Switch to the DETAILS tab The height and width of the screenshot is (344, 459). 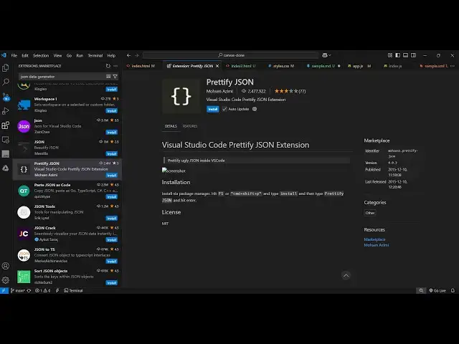[x=171, y=126]
